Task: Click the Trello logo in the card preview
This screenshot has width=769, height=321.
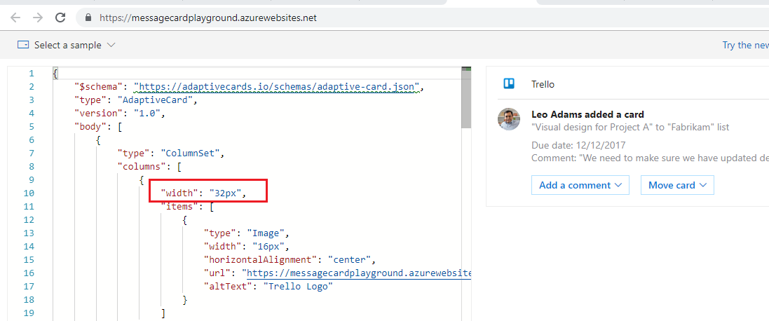Action: 509,84
